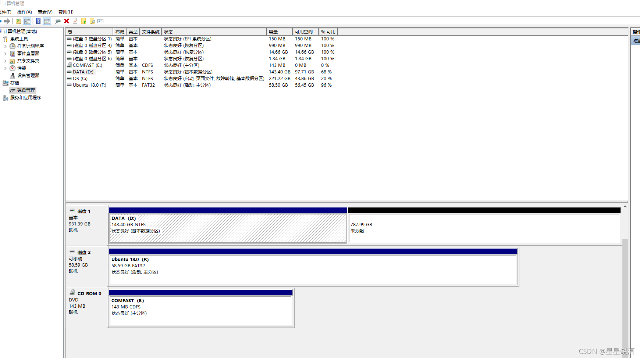Sort by the 状态 column header

click(214, 32)
